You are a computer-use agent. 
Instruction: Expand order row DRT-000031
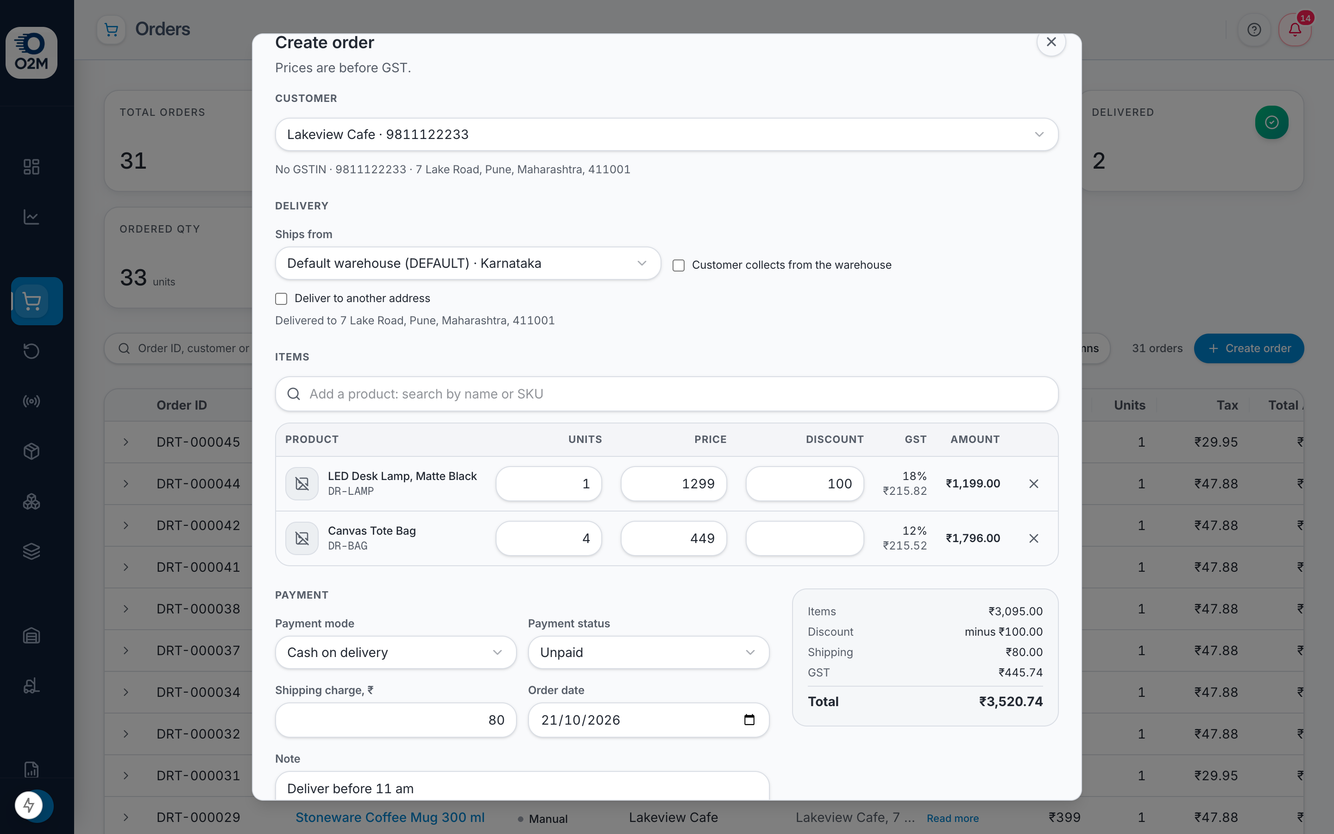point(126,776)
